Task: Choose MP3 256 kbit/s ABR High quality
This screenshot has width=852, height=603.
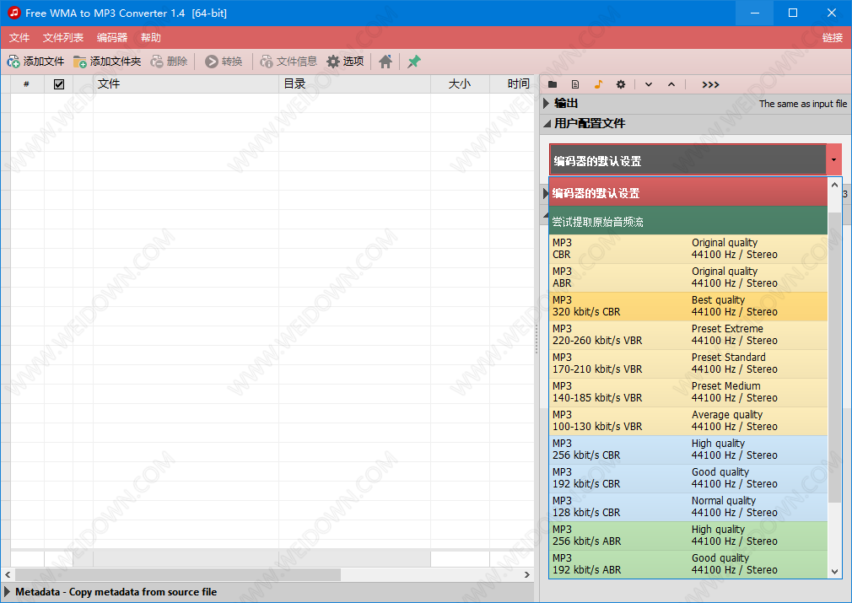Action: (688, 536)
